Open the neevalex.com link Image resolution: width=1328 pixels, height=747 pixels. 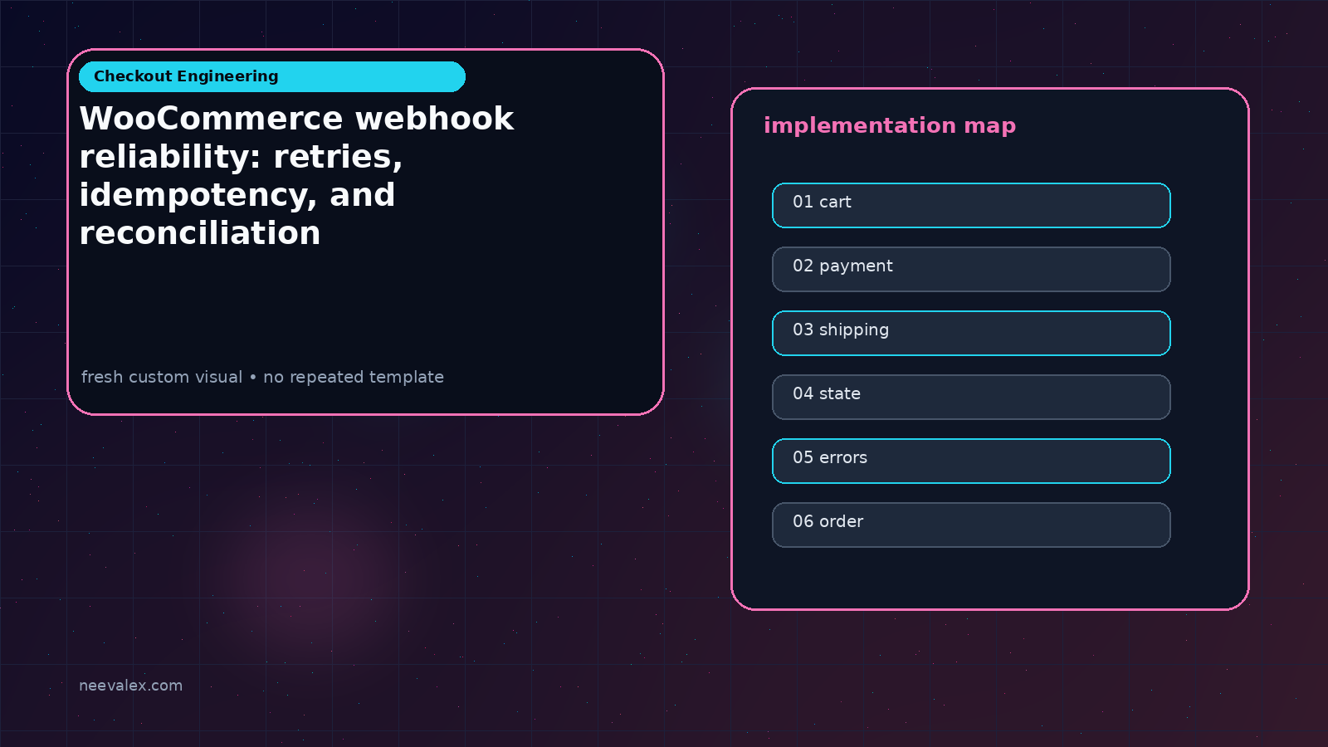click(130, 686)
